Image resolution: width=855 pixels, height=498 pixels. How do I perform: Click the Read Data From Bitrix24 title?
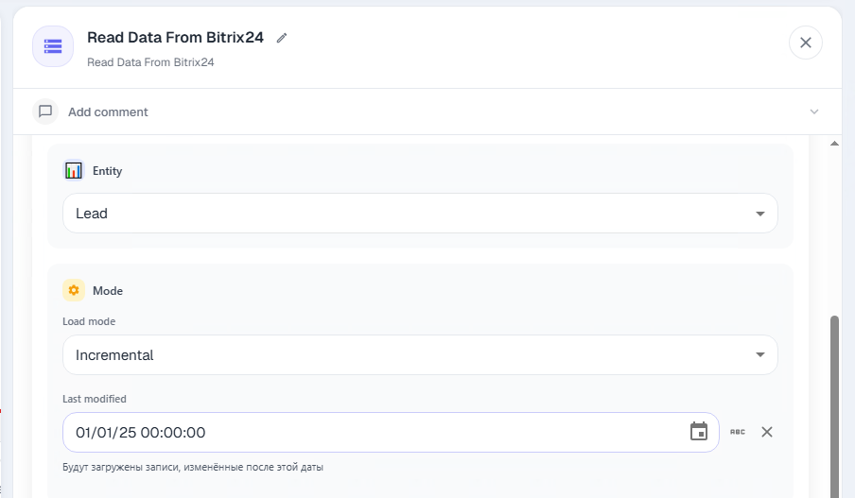(x=176, y=37)
